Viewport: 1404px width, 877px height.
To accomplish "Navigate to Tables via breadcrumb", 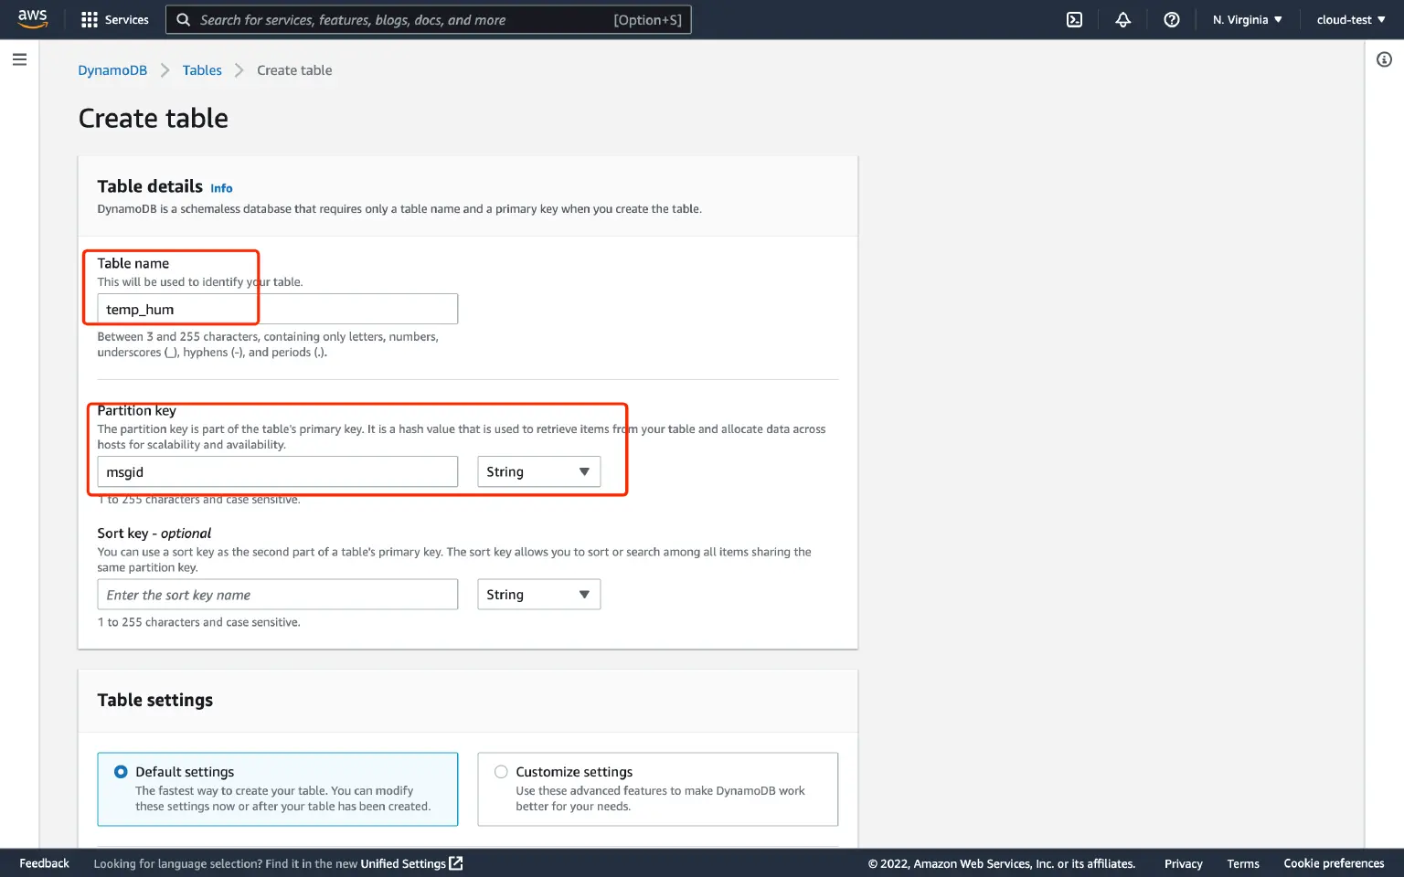I will pos(202,69).
